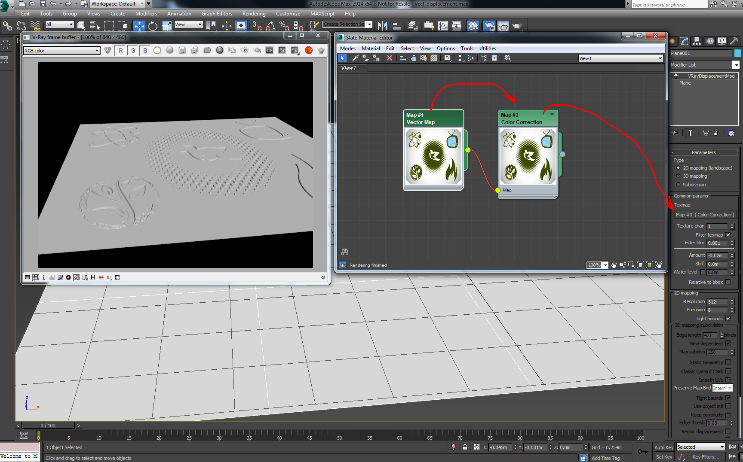743x462 pixels.
Task: Open the MAXScript menu
Action: click(322, 14)
